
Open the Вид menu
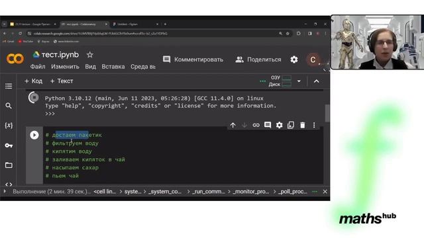click(90, 67)
